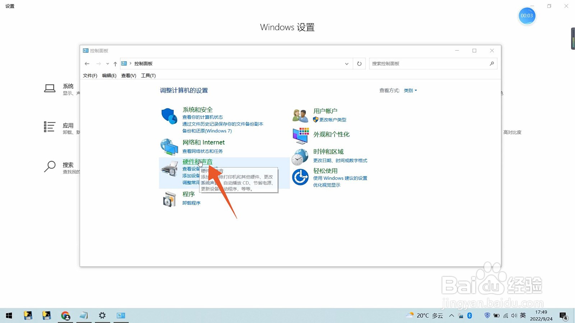
Task: Open the System and Security shield icon
Action: click(169, 116)
